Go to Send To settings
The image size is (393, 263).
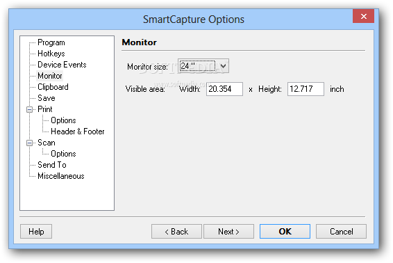point(52,165)
